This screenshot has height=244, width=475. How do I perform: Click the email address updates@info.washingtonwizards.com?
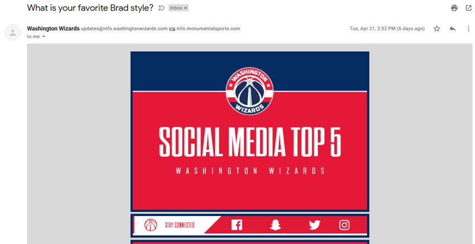point(124,28)
